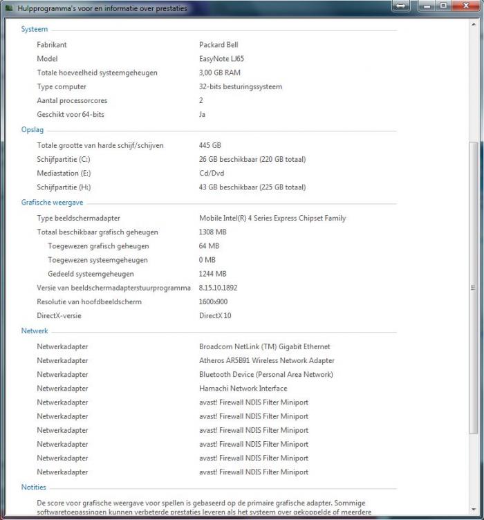Click Bluetooth Device (Personal Area Network)
Image resolution: width=484 pixels, height=520 pixels.
266,374
